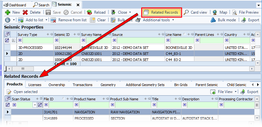Click the Country column header
This screenshot has height=127, width=262.
pos(231,35)
